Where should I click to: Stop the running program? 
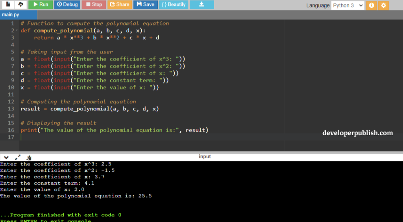[94, 5]
